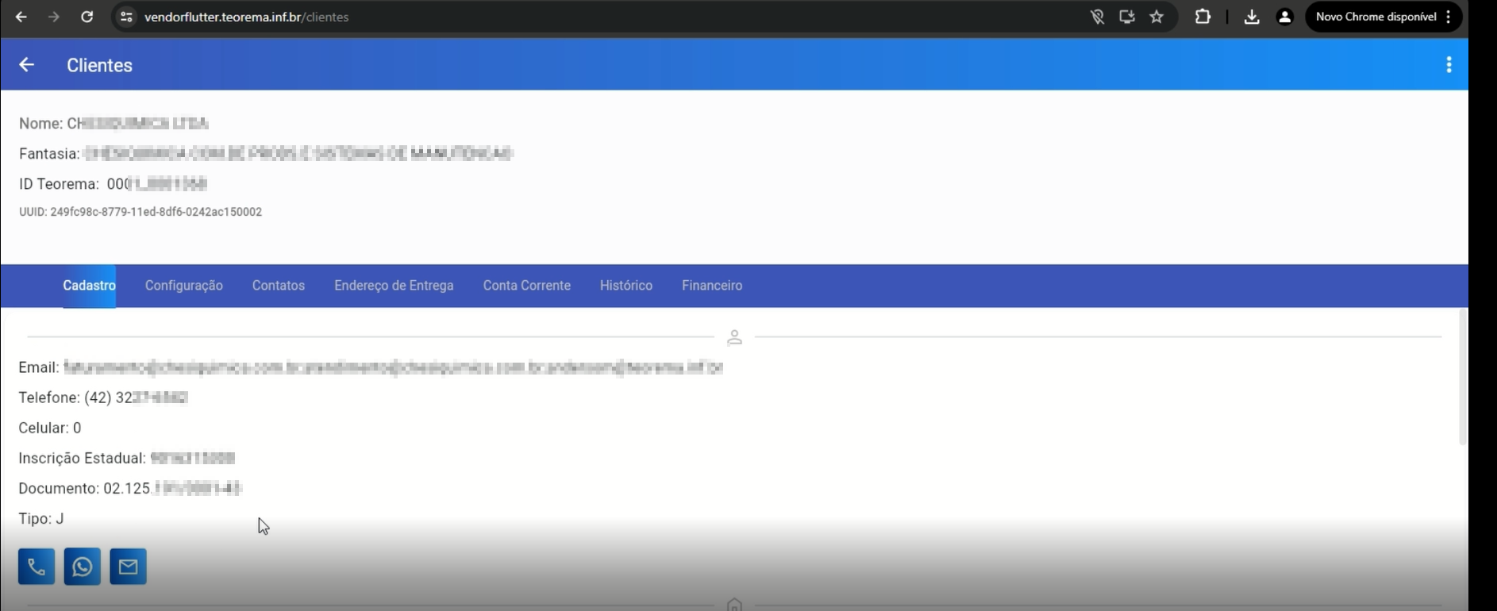Open the Contatos tab
This screenshot has height=611, width=1497.
pos(279,286)
